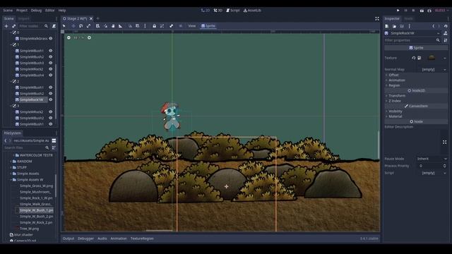
Task: Group selected node's children icon
Action: click(x=162, y=26)
